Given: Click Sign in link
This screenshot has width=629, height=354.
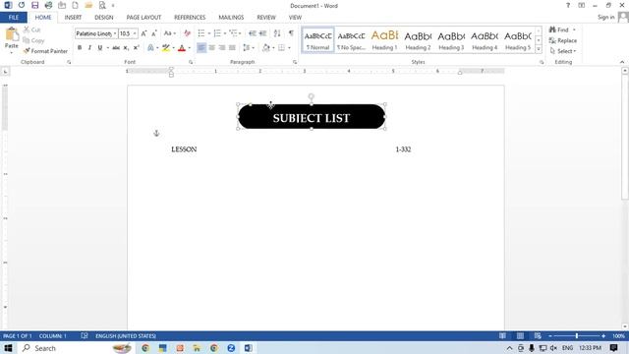Looking at the screenshot, I should tap(605, 17).
